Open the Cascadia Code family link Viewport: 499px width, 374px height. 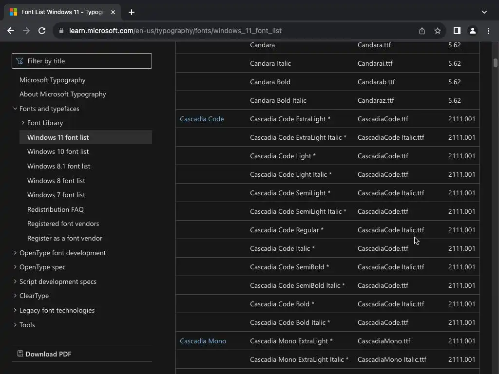point(202,119)
